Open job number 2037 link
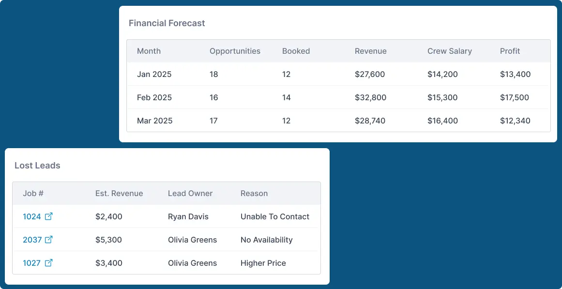This screenshot has width=562, height=289. 32,240
